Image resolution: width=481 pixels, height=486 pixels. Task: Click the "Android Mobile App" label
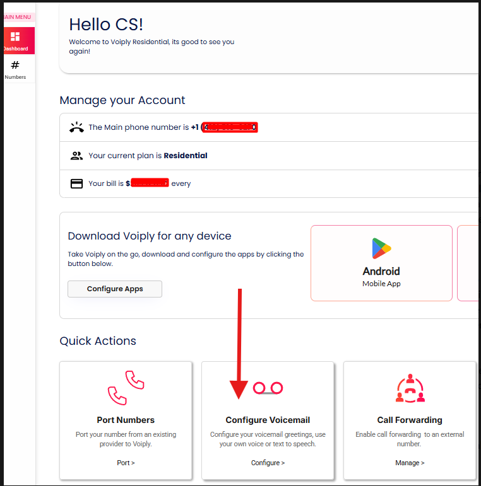381,277
